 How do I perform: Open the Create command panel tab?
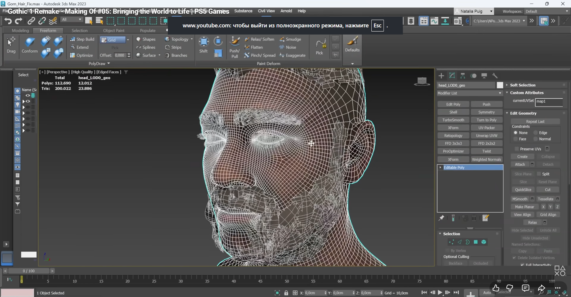(x=441, y=76)
